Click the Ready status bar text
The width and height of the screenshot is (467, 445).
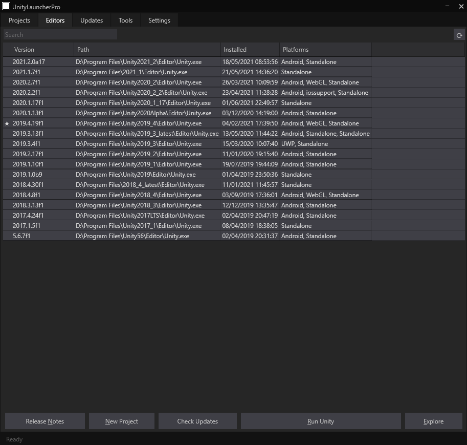(x=14, y=439)
